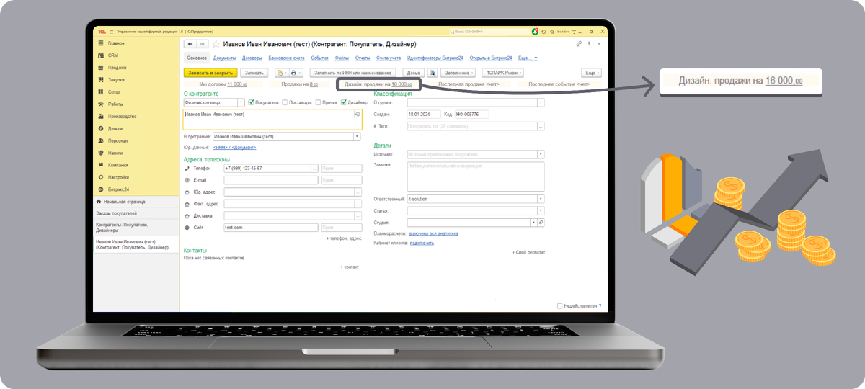Expand the Статья dropdown
This screenshot has width=865, height=389.
(541, 210)
